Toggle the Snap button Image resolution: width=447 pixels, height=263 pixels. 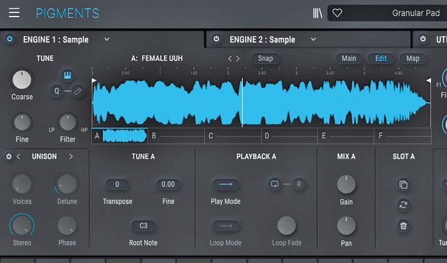(x=265, y=58)
